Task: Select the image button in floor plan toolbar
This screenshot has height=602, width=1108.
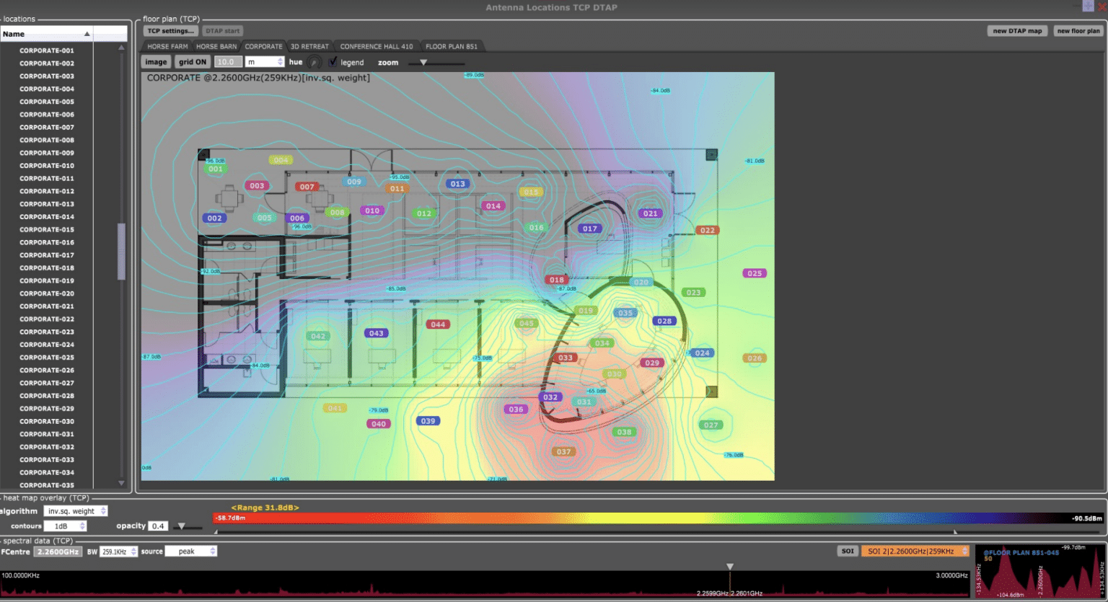Action: [155, 62]
